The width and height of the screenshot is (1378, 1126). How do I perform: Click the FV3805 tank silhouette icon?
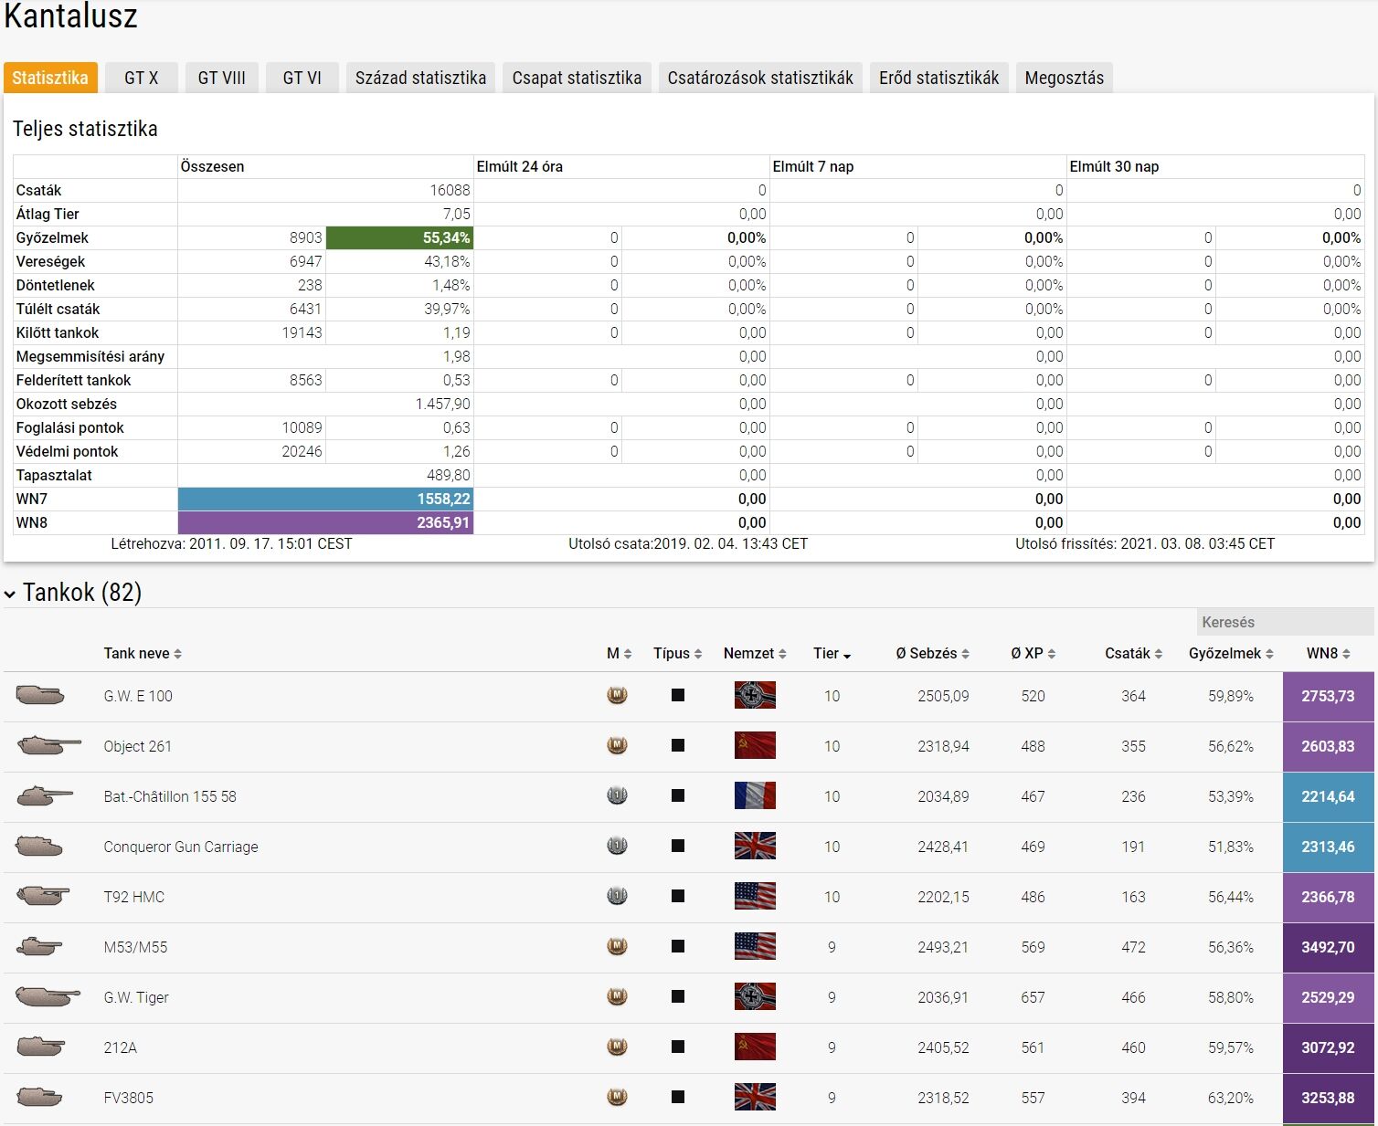[x=39, y=1098]
